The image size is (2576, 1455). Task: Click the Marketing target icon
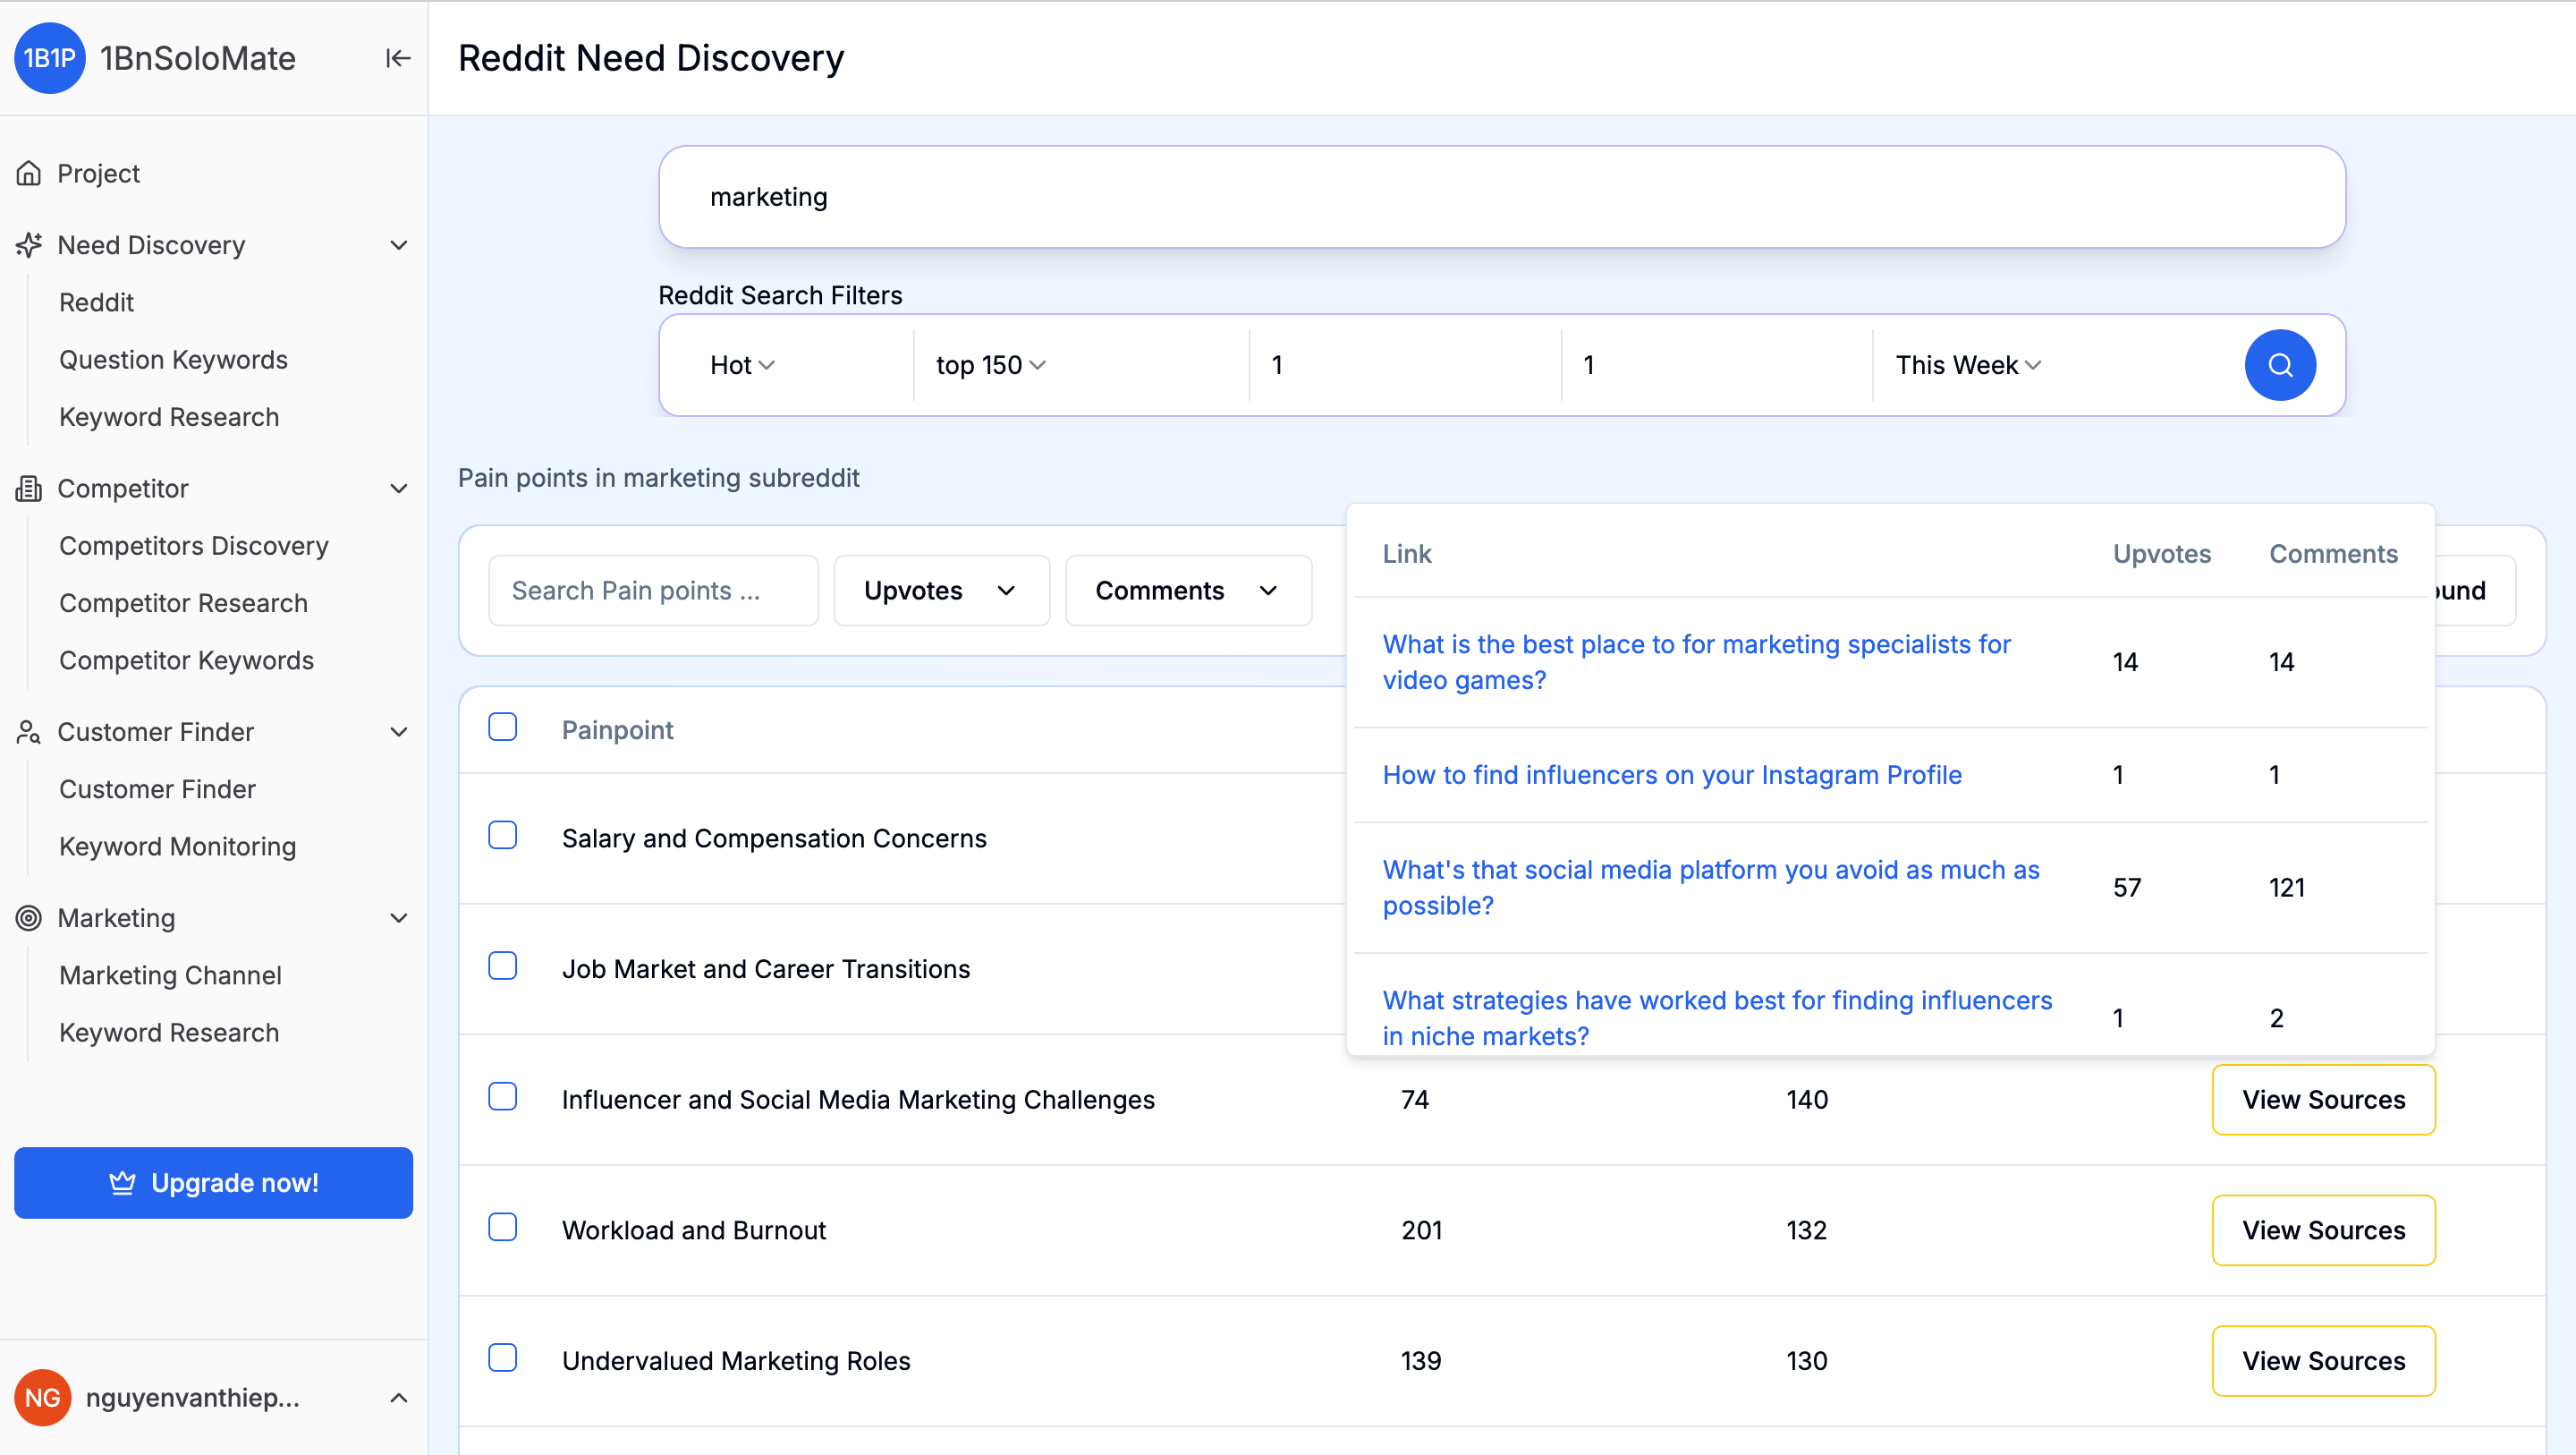click(x=29, y=917)
